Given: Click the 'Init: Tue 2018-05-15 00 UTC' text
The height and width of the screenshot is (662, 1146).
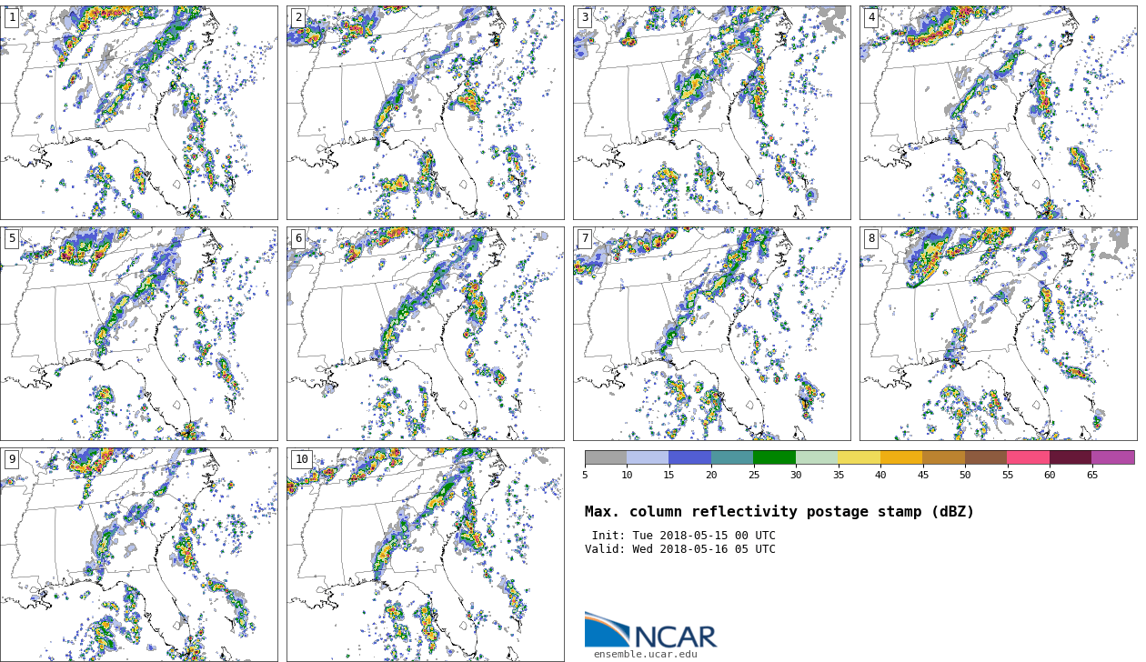Looking at the screenshot, I should click(683, 536).
